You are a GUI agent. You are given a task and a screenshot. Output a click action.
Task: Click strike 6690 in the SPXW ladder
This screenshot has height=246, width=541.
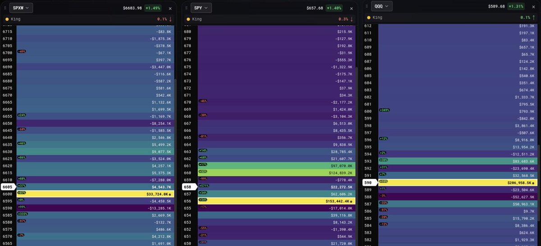(7, 67)
